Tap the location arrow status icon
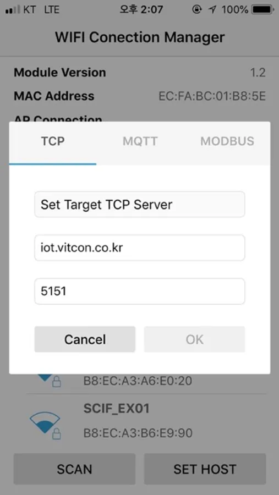 coord(212,10)
